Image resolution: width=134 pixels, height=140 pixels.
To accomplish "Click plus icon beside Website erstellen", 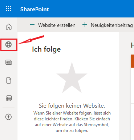I will click(x=32, y=25).
